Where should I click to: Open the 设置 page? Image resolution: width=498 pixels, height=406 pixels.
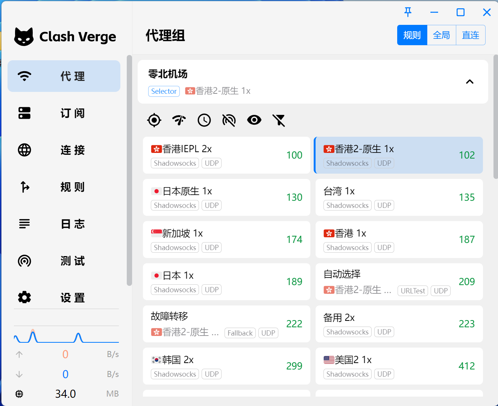point(64,298)
